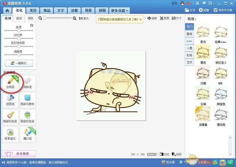
Task: Click the 保存与分享 save and share button
Action: click(x=223, y=10)
